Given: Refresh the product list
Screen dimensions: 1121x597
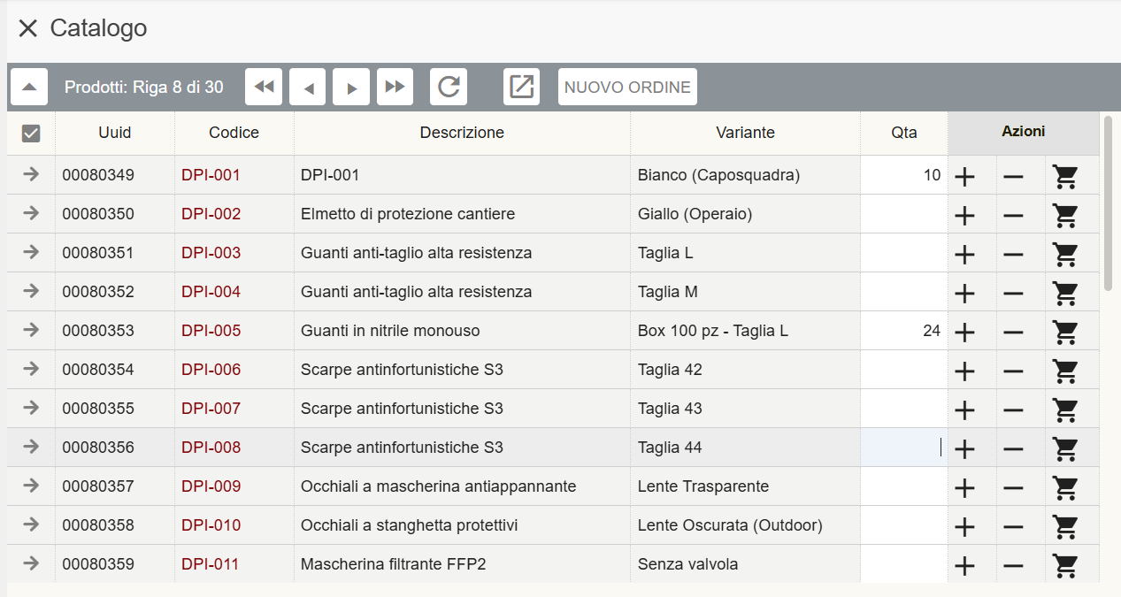Looking at the screenshot, I should coord(449,88).
